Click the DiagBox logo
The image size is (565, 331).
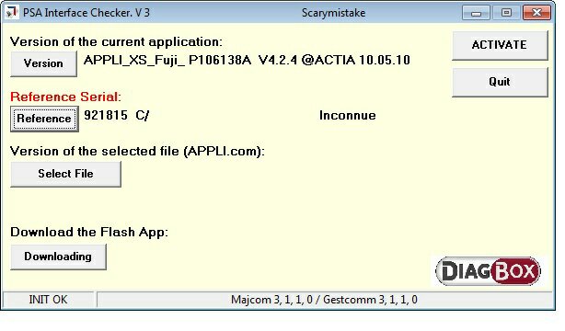pos(489,271)
